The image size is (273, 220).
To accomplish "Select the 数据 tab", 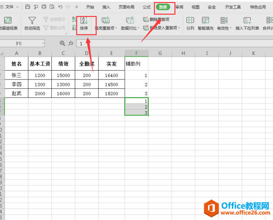I will point(163,7).
